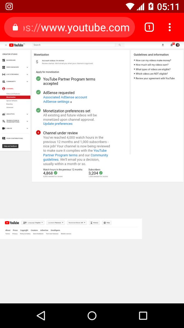184x328 pixels.
Task: Click the YouTube search input field
Action: (74, 45)
